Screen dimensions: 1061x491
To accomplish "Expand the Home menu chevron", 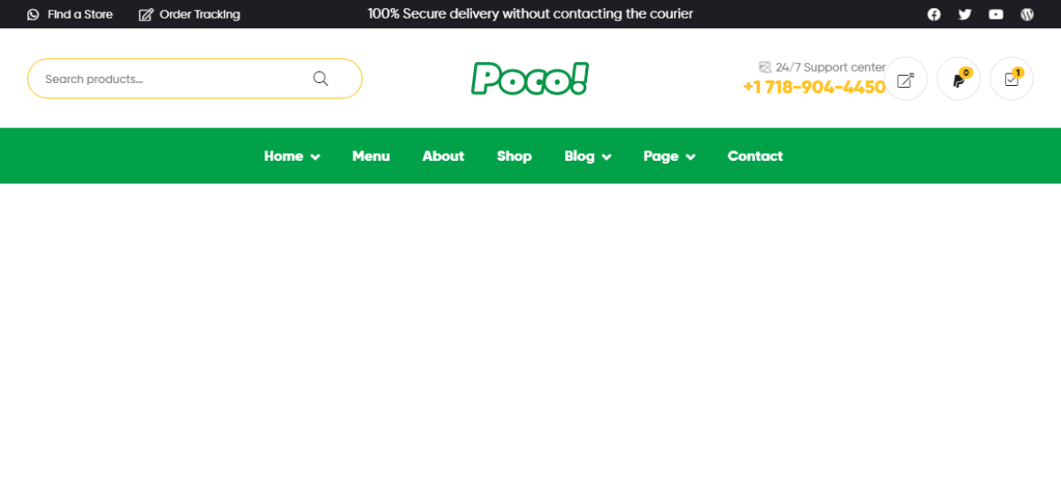I will click(316, 157).
